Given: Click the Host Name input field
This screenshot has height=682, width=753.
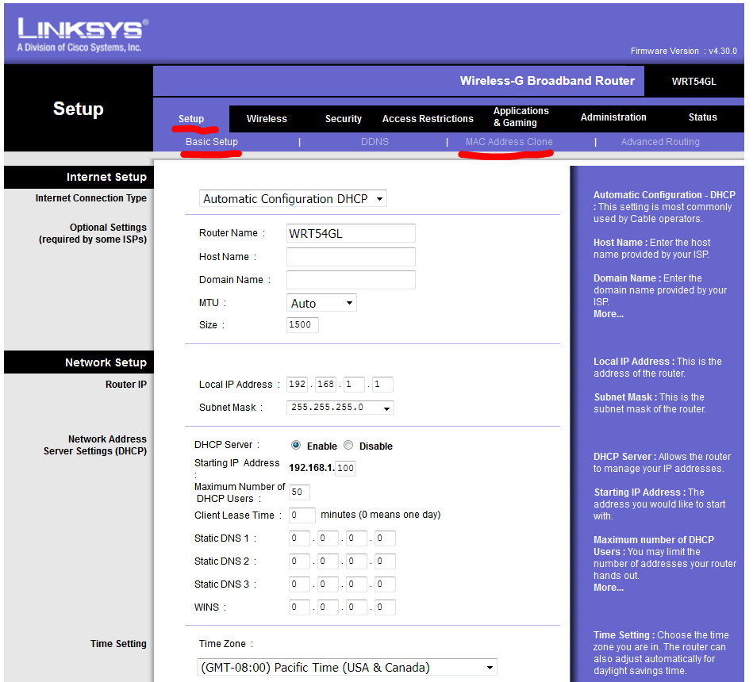Looking at the screenshot, I should [x=351, y=257].
